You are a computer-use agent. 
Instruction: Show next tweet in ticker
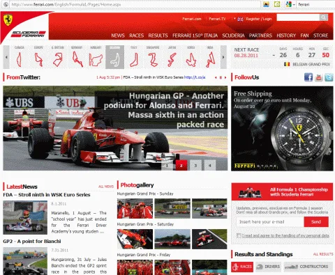225,77
